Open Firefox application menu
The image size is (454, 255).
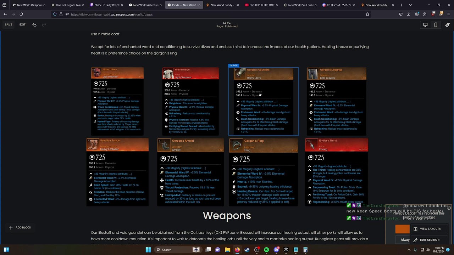pyautogui.click(x=449, y=14)
